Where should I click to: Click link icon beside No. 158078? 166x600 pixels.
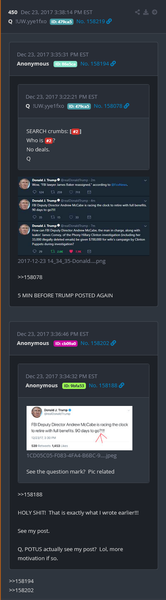pos(127,106)
